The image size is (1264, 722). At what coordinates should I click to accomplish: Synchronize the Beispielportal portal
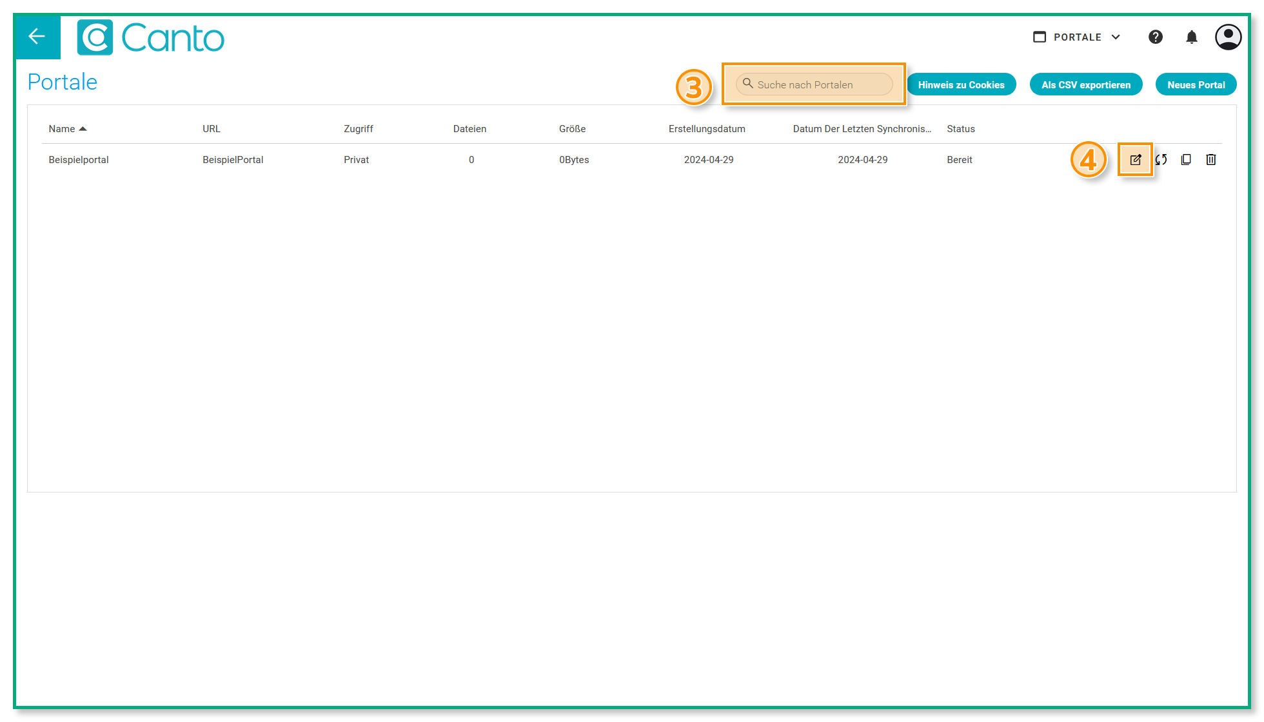1161,160
